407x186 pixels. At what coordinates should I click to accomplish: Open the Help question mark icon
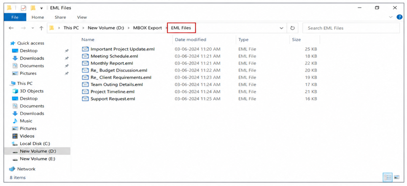click(399, 17)
